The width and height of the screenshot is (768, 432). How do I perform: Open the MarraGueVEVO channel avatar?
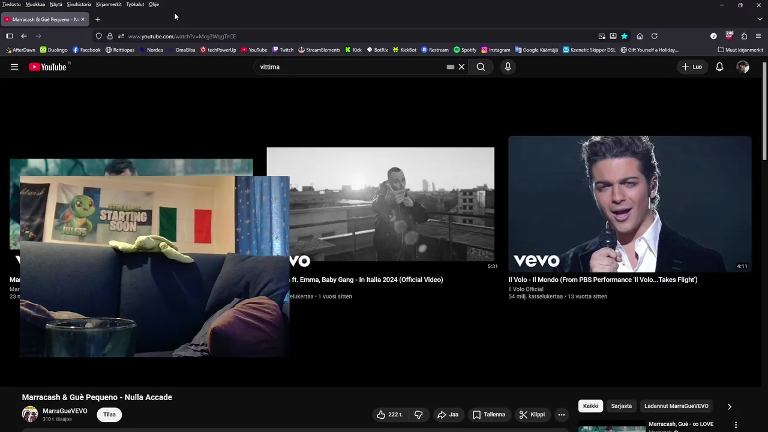click(x=30, y=414)
